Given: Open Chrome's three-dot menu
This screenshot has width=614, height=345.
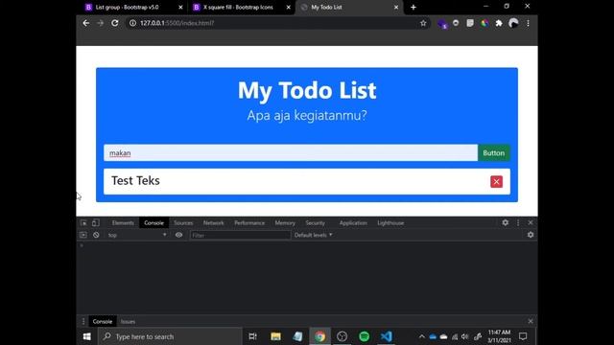Looking at the screenshot, I should coord(528,23).
